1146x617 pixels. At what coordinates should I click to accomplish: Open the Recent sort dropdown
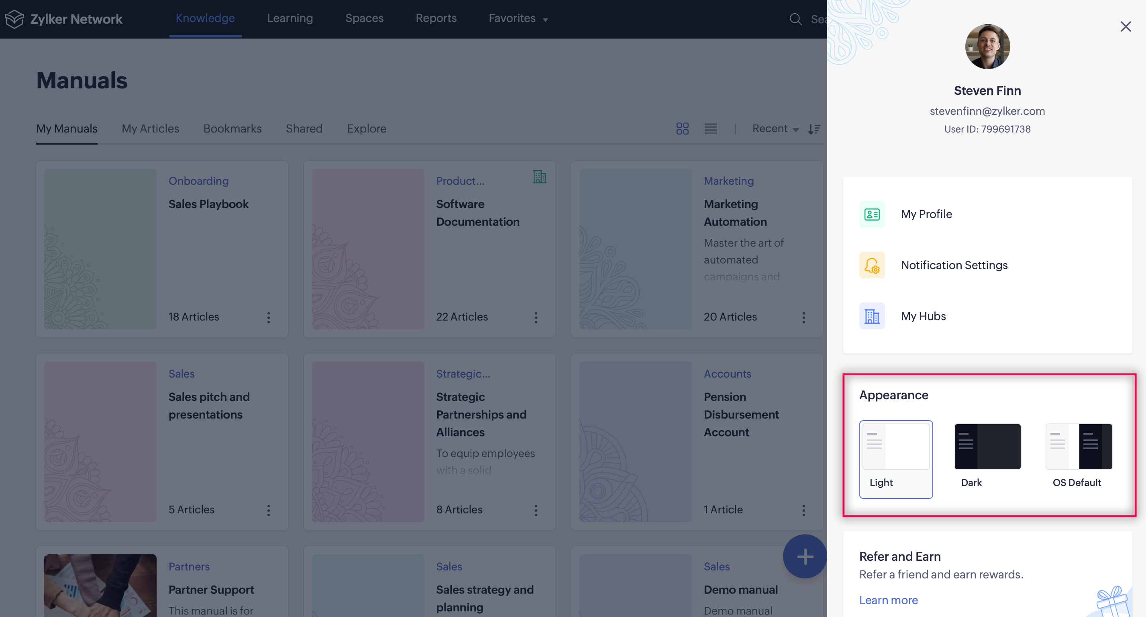[775, 129]
